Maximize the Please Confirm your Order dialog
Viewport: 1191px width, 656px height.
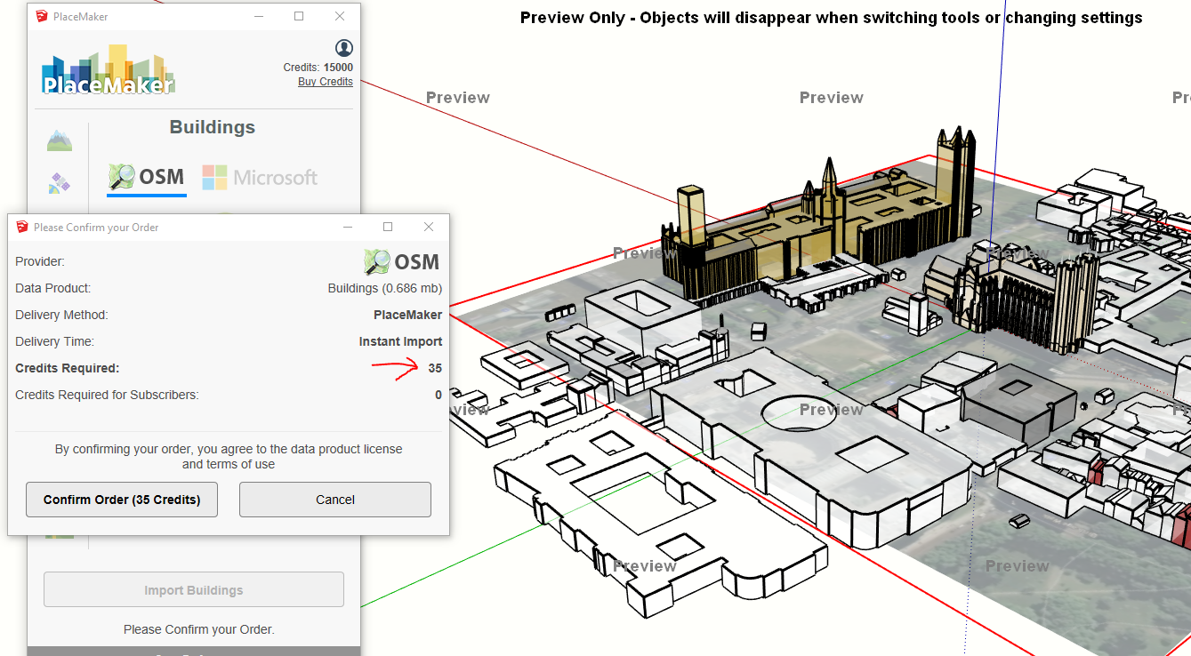coord(388,228)
